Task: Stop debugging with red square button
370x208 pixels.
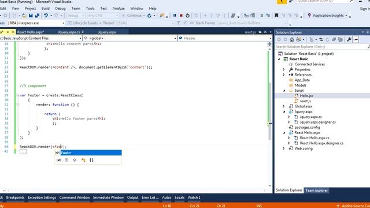Action: [x=181, y=16]
